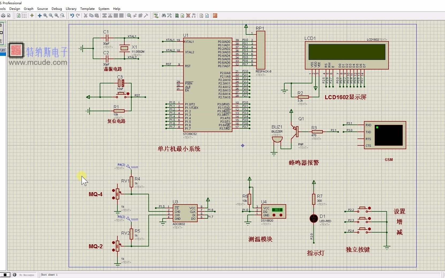The width and height of the screenshot is (445, 278).
Task: Click the Exit to parent sheet icon
Action: pos(194,16)
